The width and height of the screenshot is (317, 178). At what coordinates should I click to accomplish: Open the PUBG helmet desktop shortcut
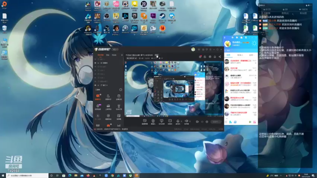pos(162,6)
